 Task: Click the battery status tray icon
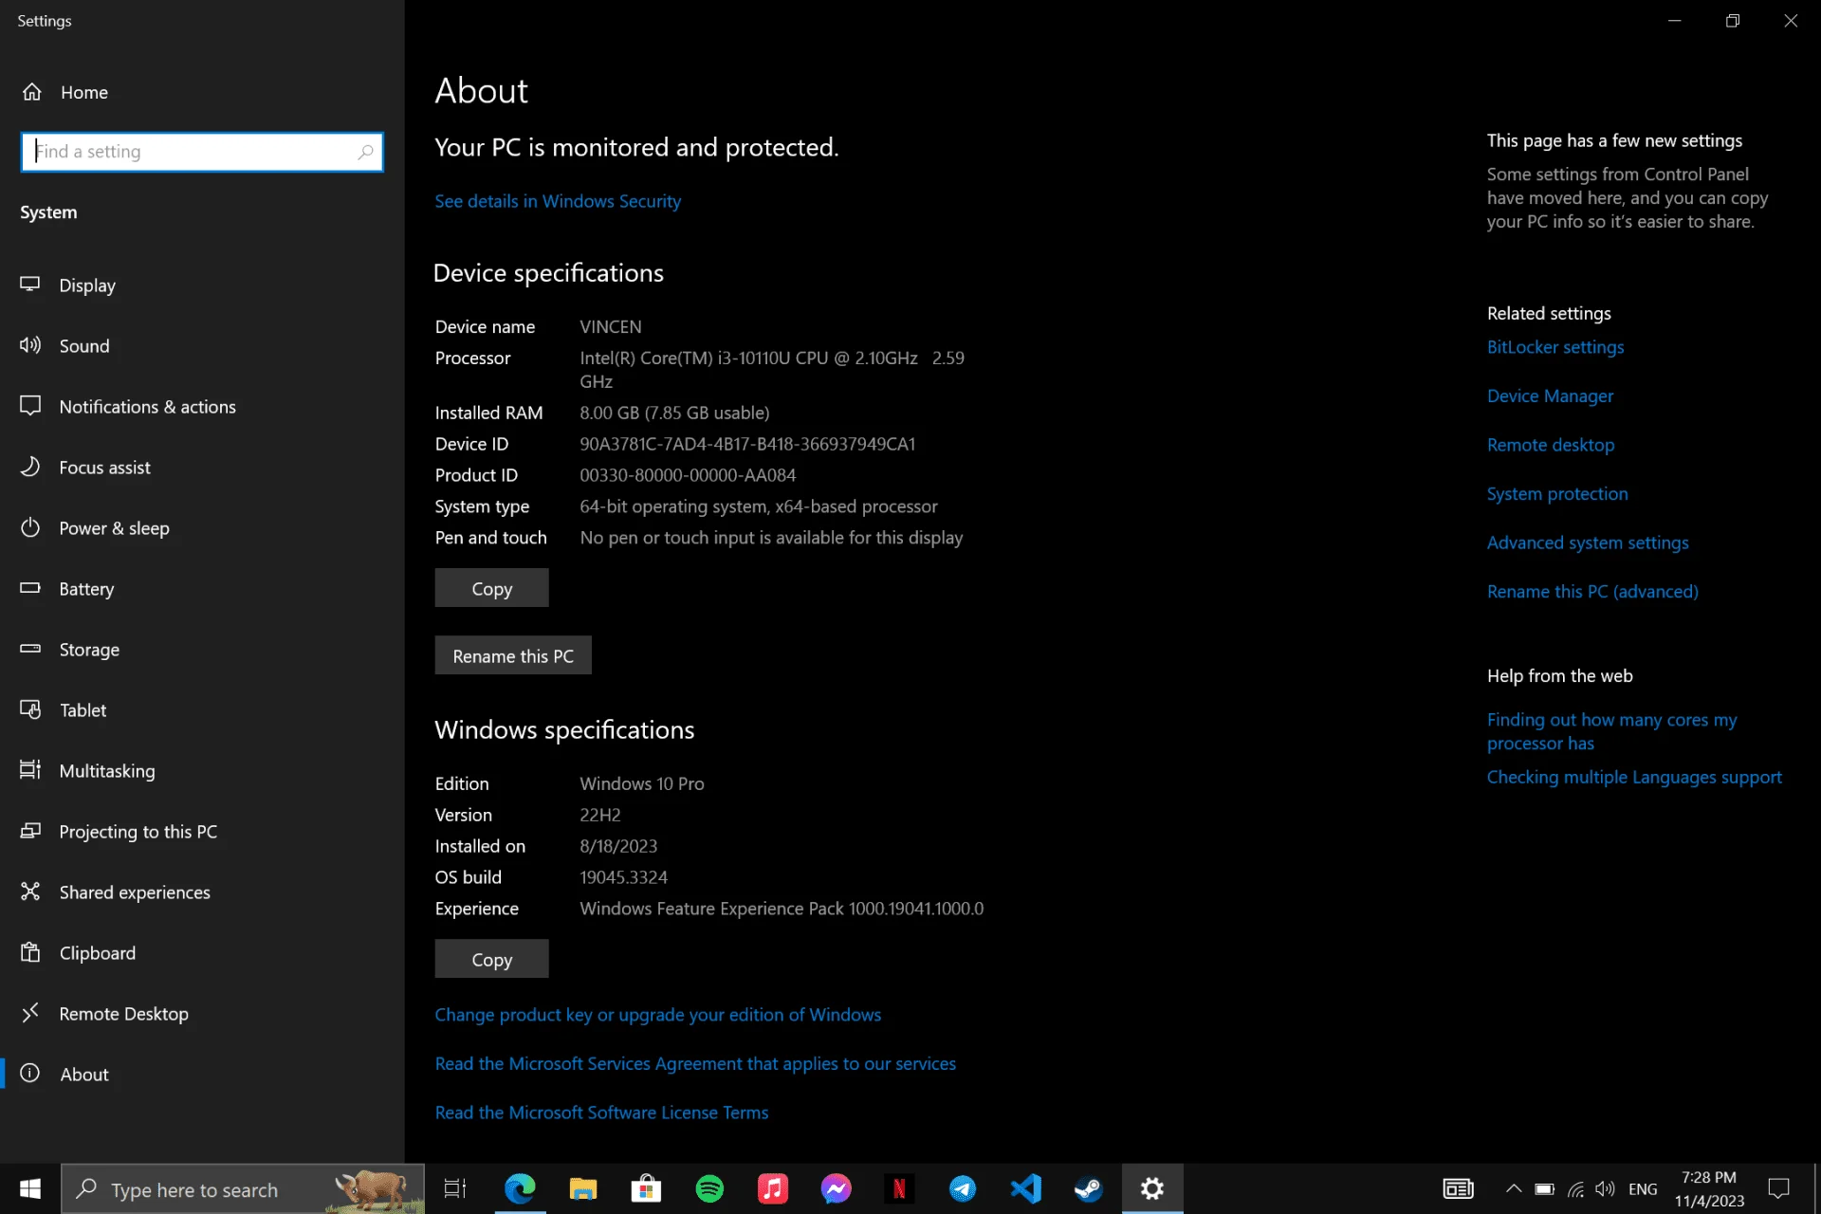(1544, 1189)
